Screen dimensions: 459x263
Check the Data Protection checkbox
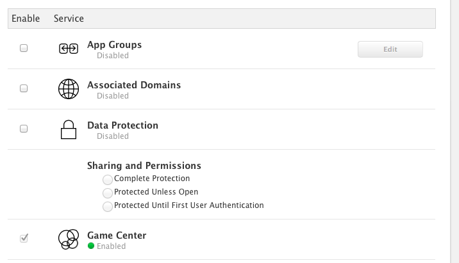24,129
